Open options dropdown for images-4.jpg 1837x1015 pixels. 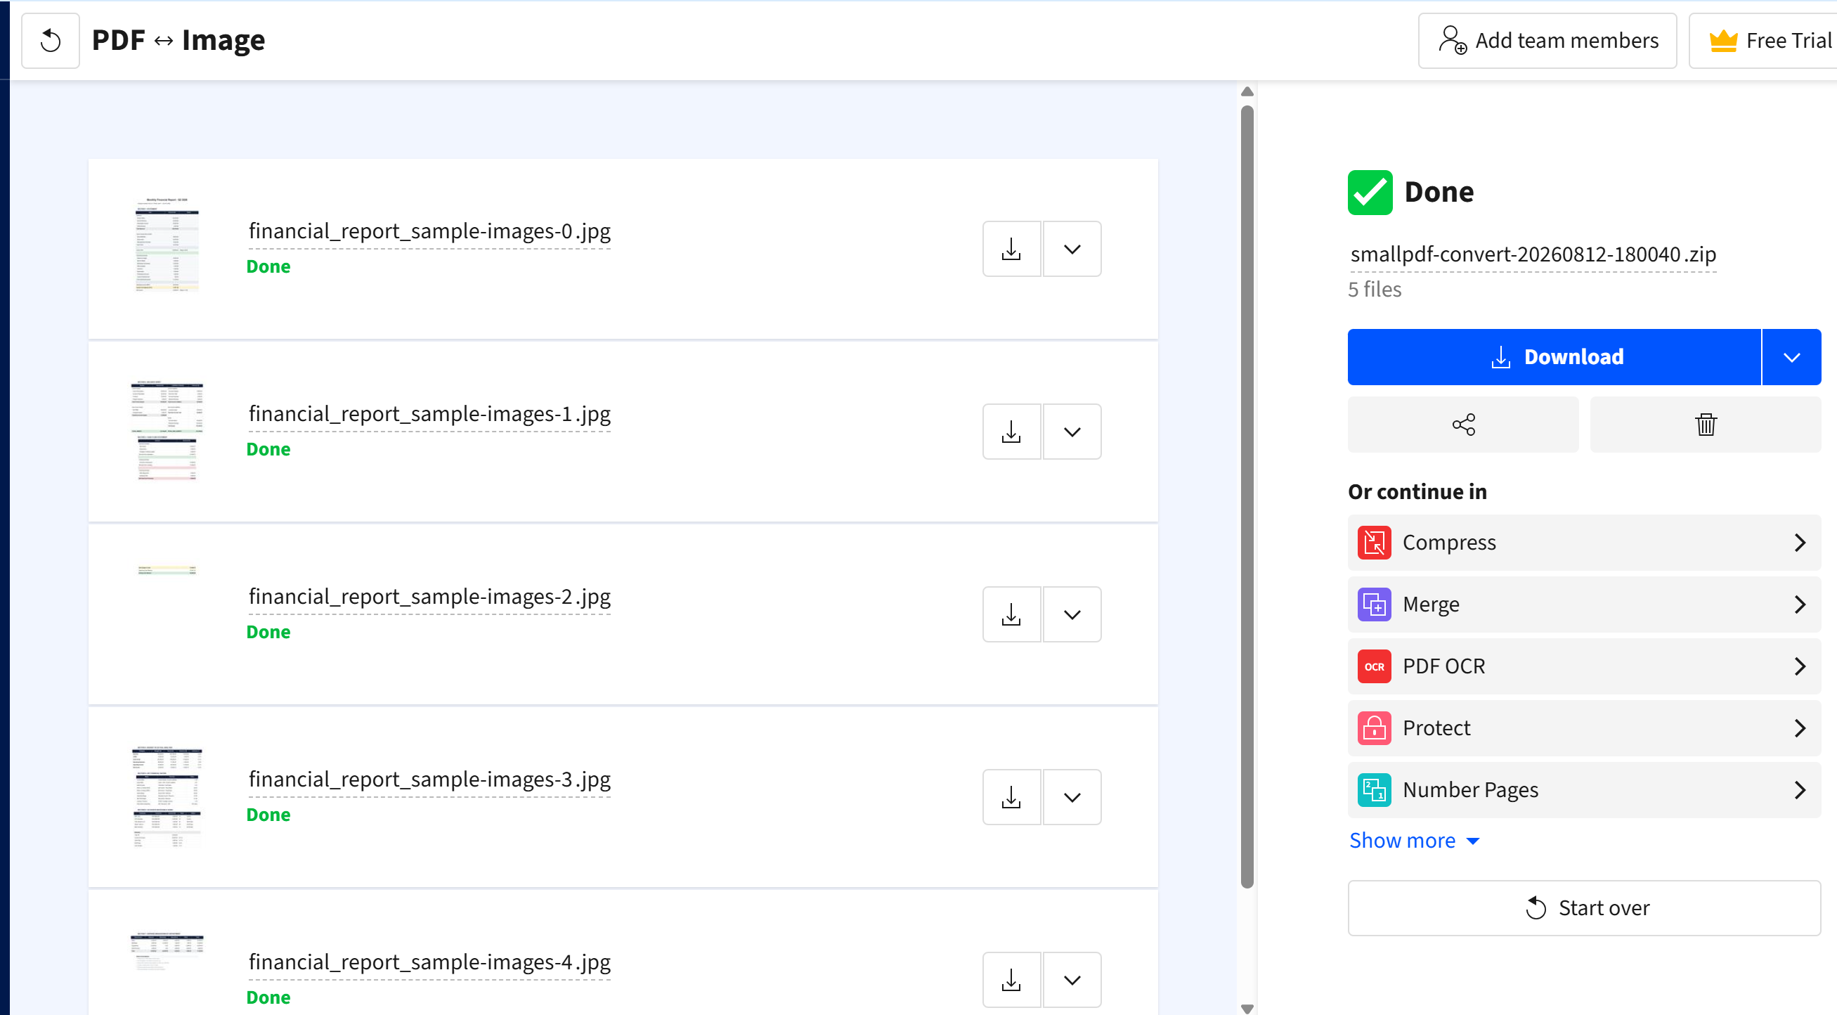click(x=1072, y=979)
